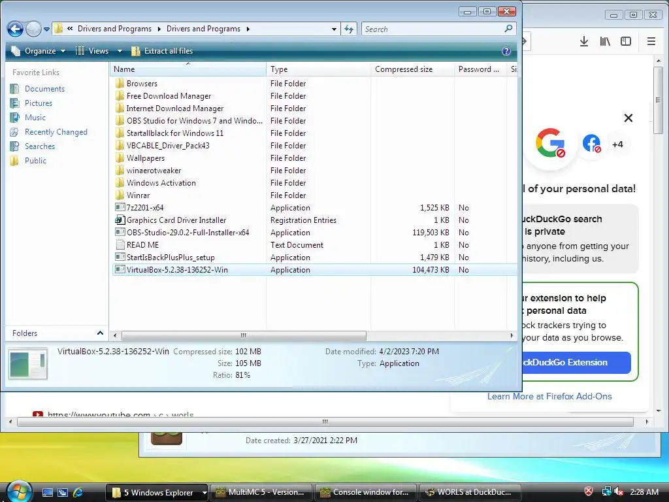Open Firefox hamburger menu
This screenshot has width=669, height=502.
(x=651, y=41)
